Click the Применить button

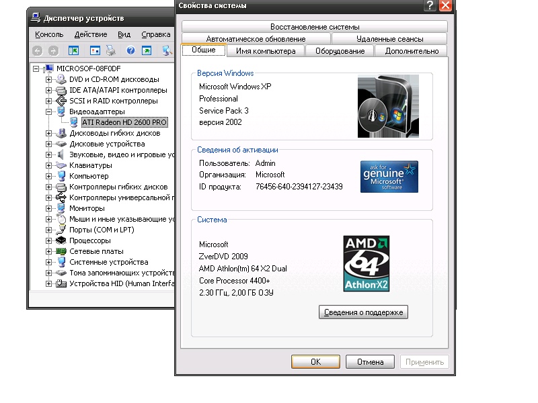pos(424,362)
